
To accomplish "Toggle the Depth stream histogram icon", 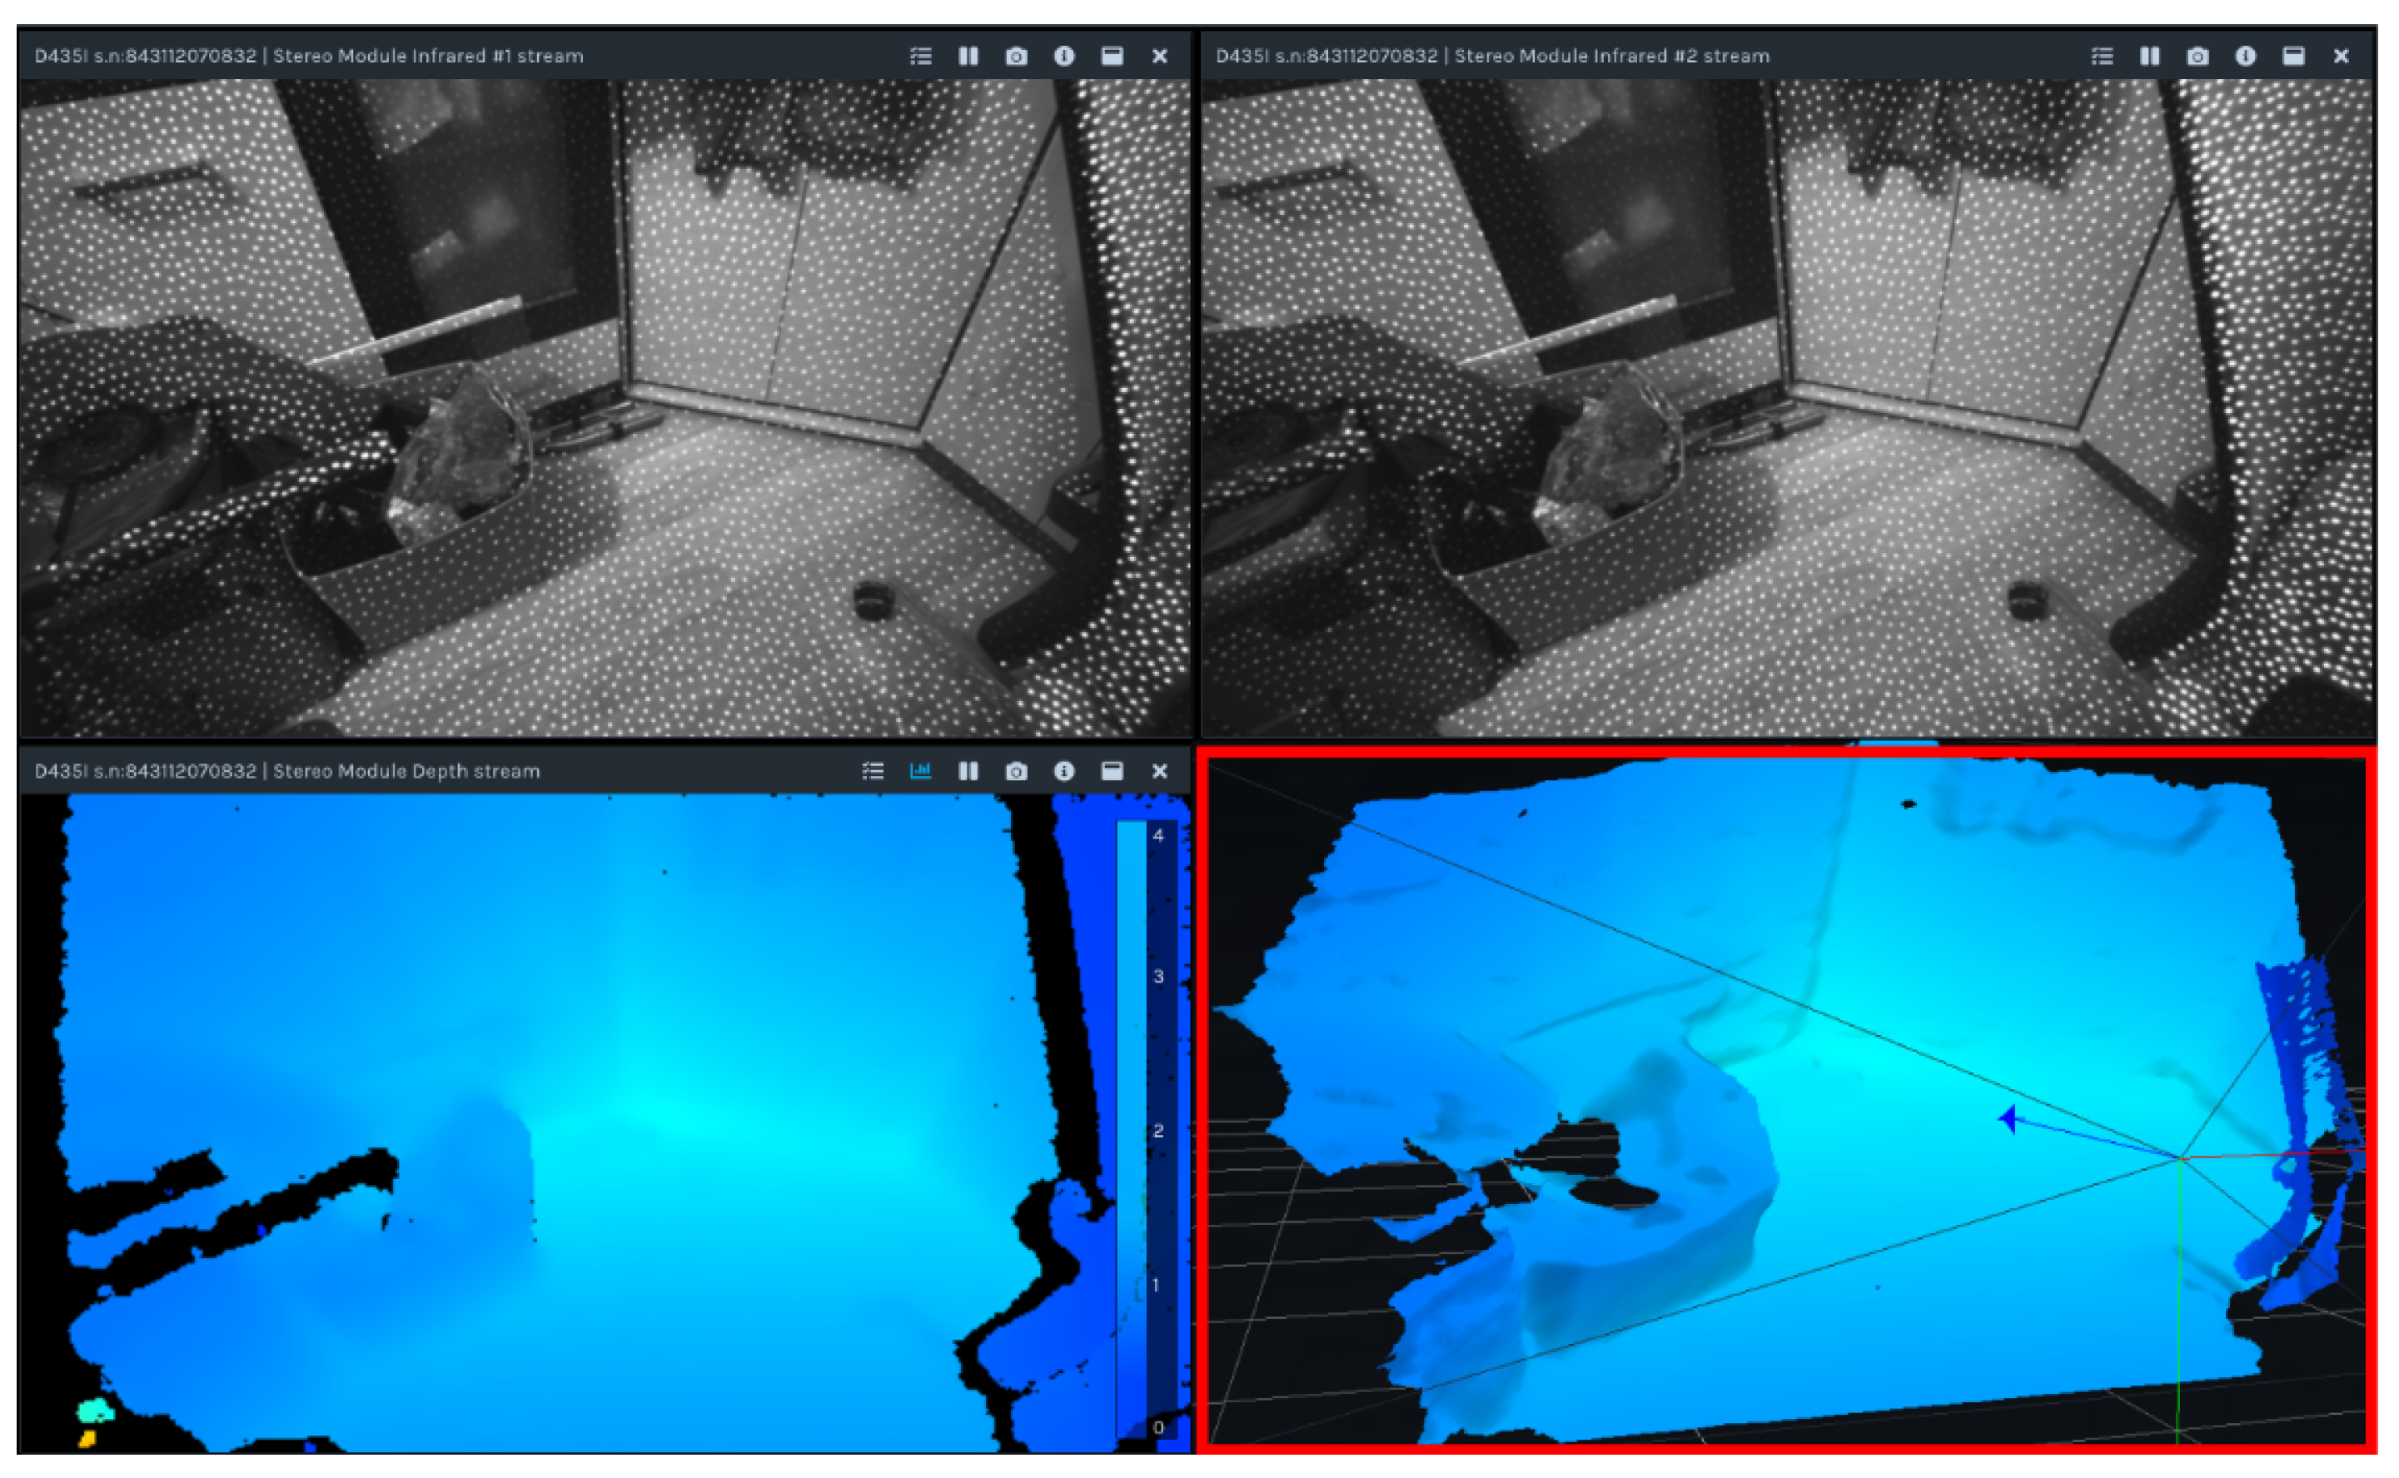I will click(x=920, y=771).
